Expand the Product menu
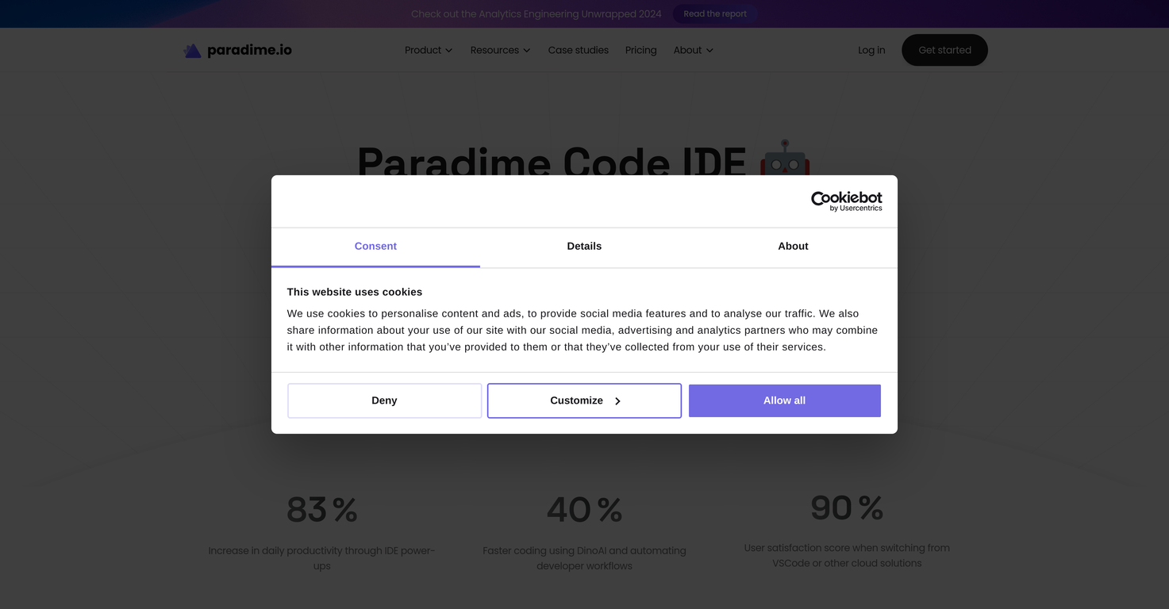Image resolution: width=1169 pixels, height=609 pixels. pyautogui.click(x=429, y=50)
